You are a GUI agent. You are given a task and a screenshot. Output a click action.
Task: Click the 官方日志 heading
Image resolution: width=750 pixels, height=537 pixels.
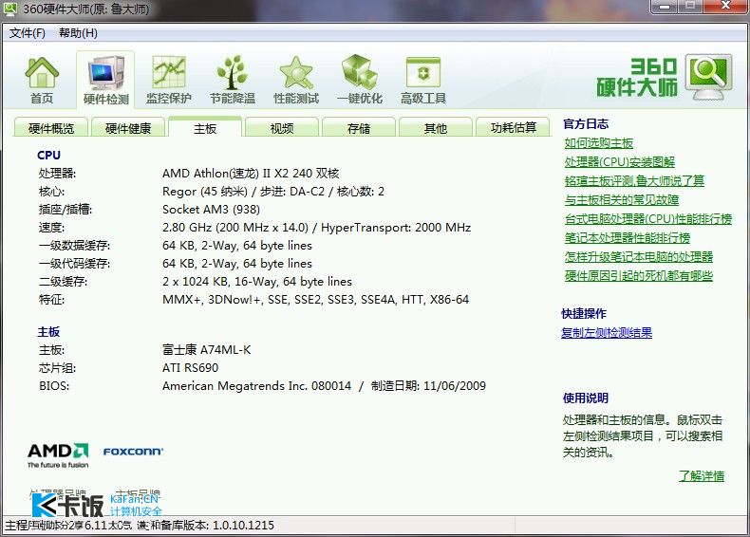pyautogui.click(x=586, y=124)
